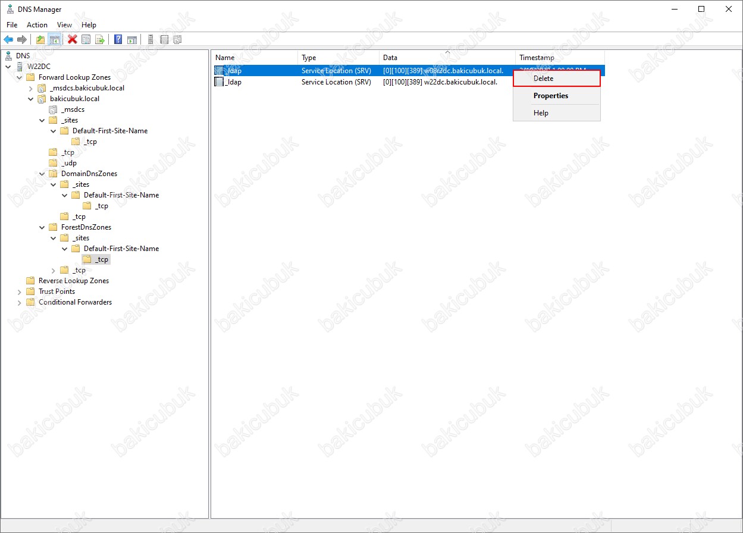Open the View menu
Viewport: 743px width, 533px height.
[x=64, y=25]
